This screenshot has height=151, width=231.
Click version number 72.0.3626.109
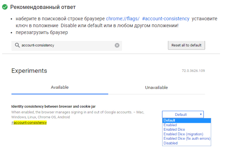193,71
